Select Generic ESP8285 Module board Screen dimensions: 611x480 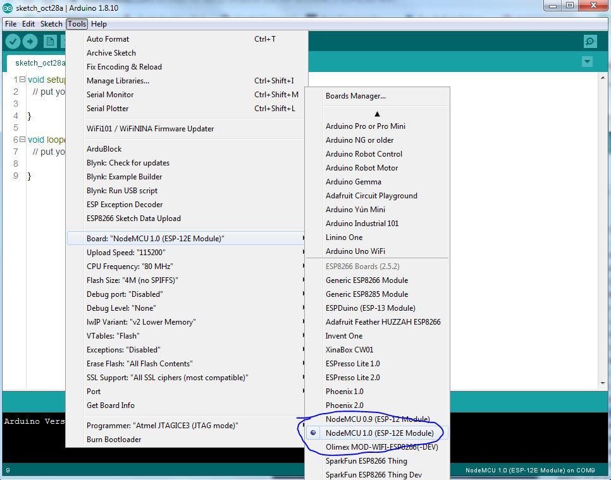377,294
